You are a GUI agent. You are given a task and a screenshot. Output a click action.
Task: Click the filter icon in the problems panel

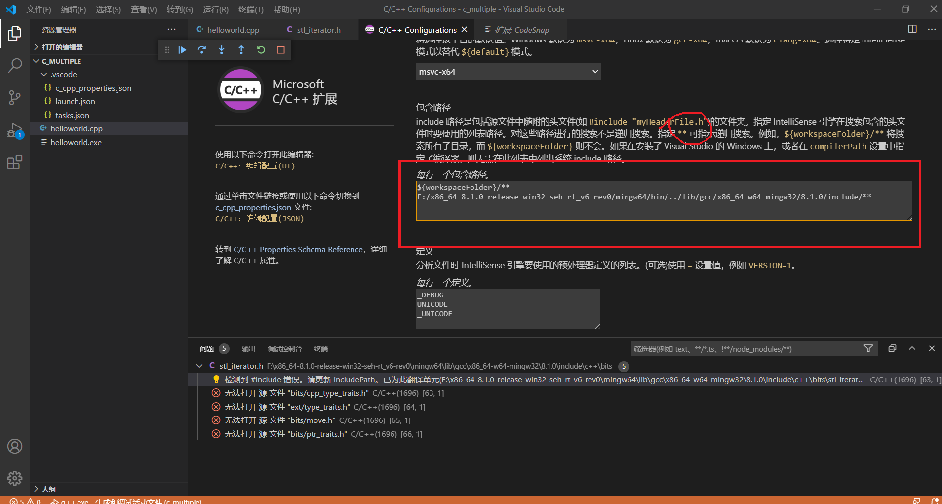[868, 348]
